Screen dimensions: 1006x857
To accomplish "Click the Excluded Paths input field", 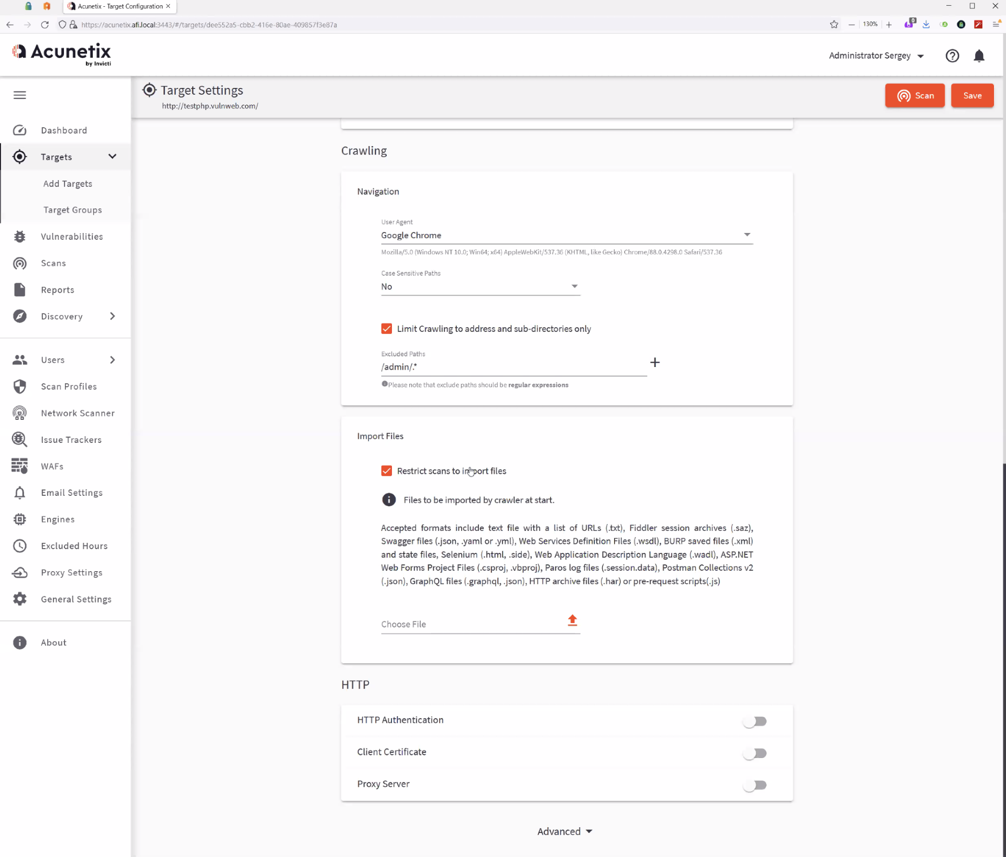I will [513, 367].
